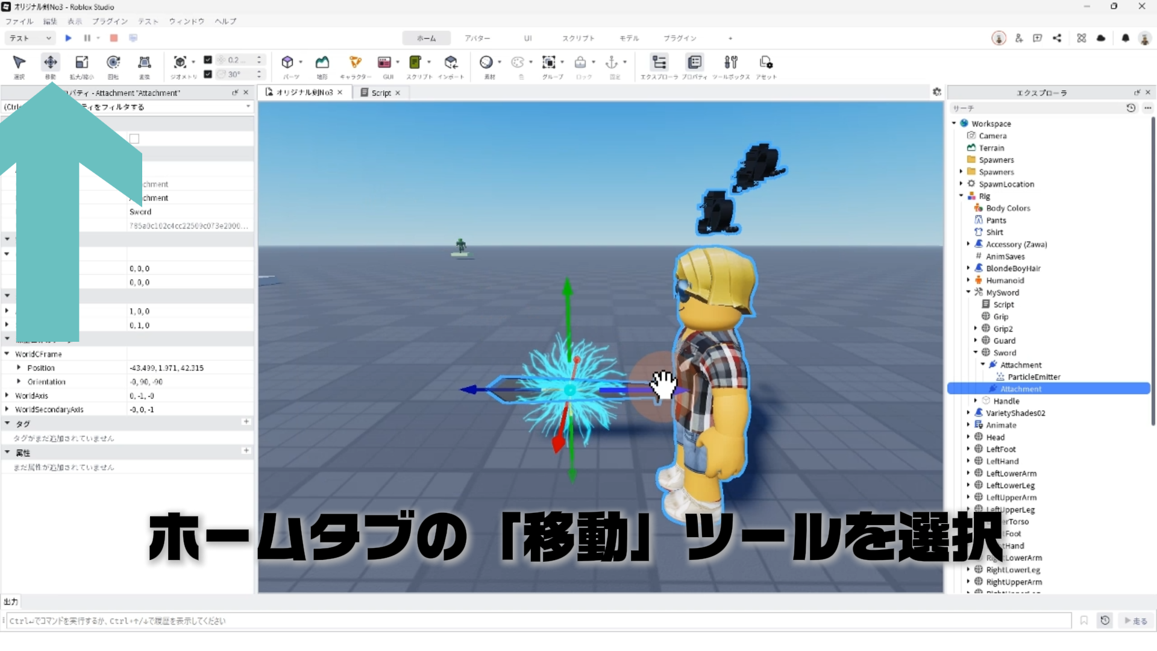Click the Character (キャラクター) icon
Viewport: 1157px width, 651px height.
356,63
